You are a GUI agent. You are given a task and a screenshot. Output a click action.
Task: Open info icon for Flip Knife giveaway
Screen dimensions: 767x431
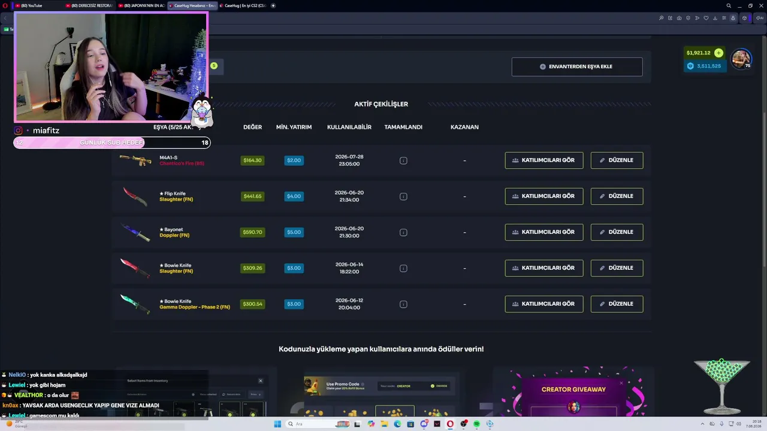coord(403,196)
